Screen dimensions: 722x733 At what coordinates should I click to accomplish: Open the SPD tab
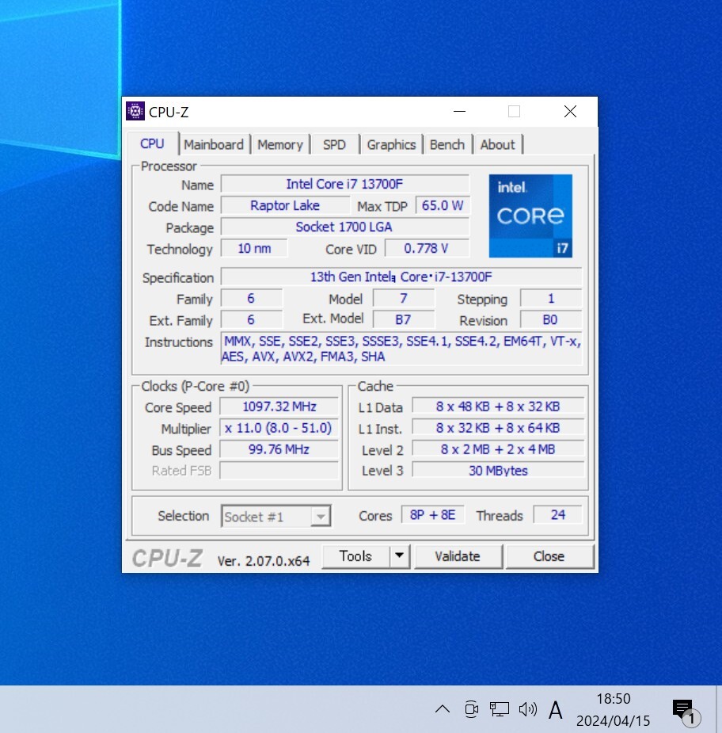pyautogui.click(x=334, y=144)
